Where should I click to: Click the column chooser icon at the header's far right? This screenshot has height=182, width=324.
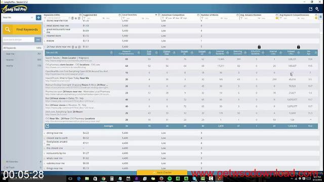pyautogui.click(x=320, y=17)
